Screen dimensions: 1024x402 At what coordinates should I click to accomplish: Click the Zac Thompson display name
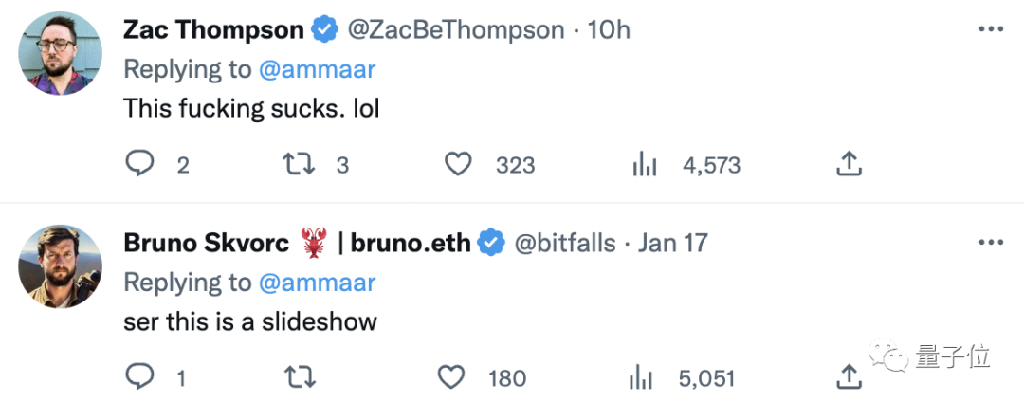tap(213, 30)
